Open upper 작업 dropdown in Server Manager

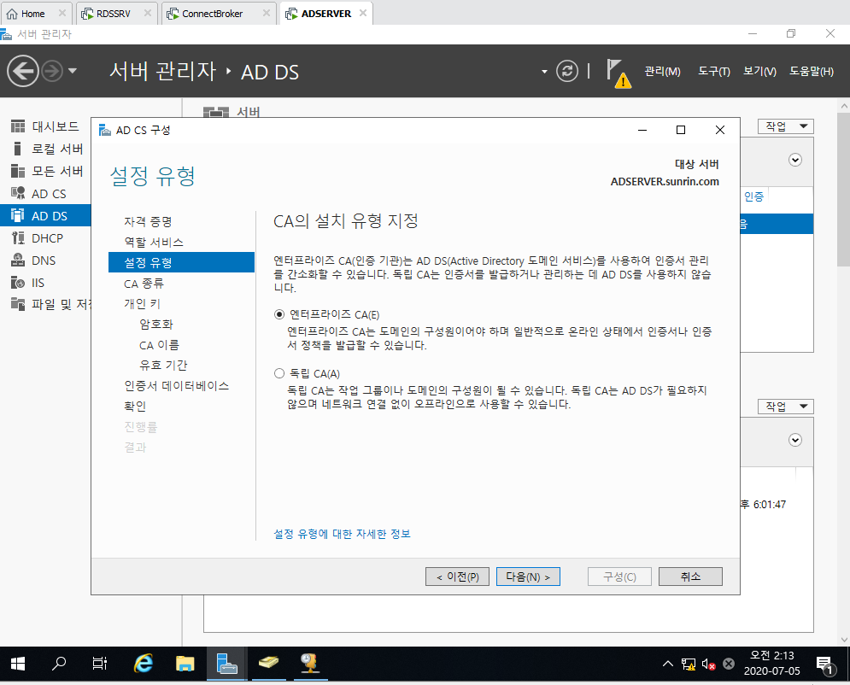point(785,126)
